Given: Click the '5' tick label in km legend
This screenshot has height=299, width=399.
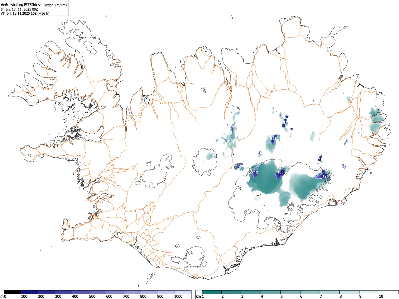Looking at the screenshot, I should (281, 297).
